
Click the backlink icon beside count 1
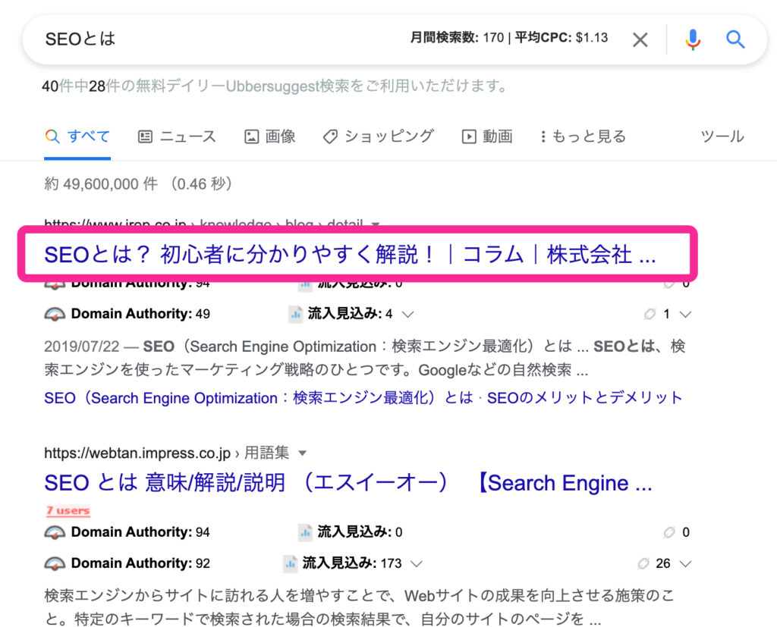coord(650,314)
